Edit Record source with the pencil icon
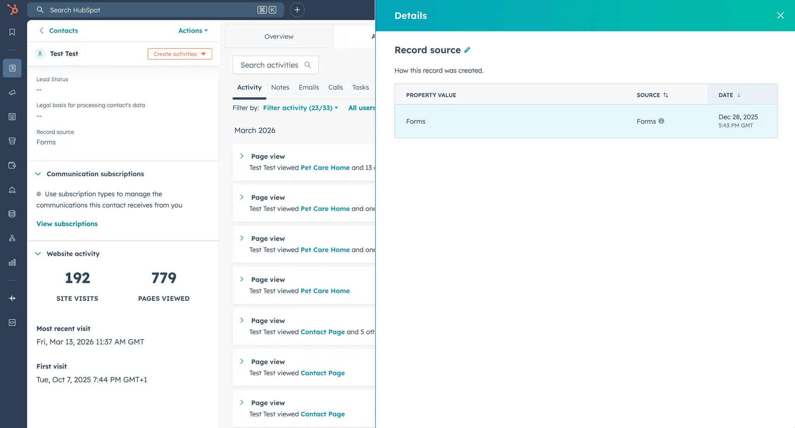The height and width of the screenshot is (428, 795). pyautogui.click(x=467, y=50)
